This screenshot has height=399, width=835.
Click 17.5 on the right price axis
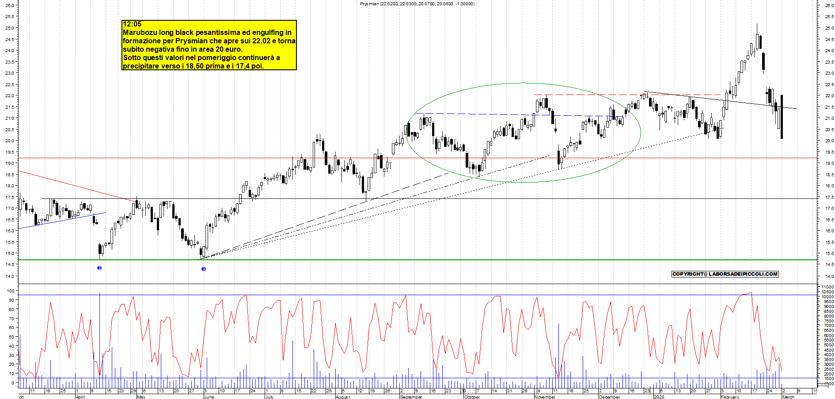click(x=829, y=197)
